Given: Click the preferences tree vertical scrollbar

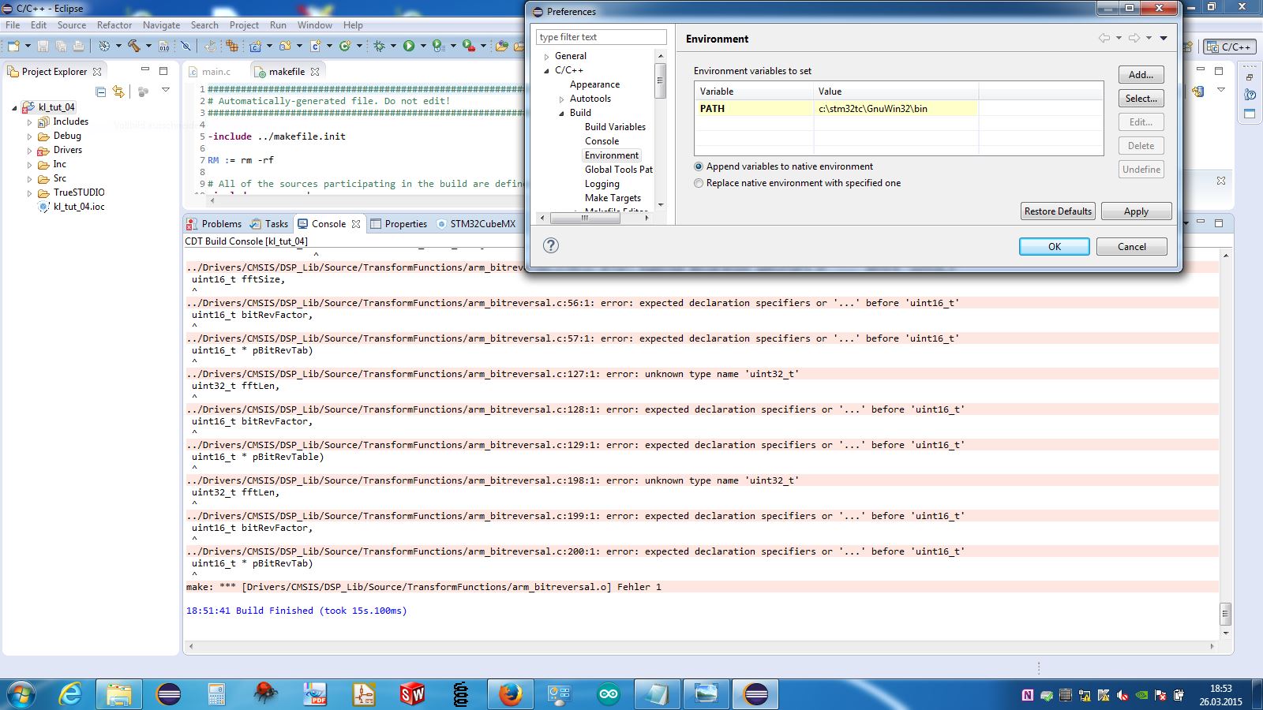Looking at the screenshot, I should (x=661, y=80).
